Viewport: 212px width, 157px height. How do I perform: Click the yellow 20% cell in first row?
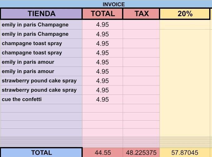pos(185,25)
